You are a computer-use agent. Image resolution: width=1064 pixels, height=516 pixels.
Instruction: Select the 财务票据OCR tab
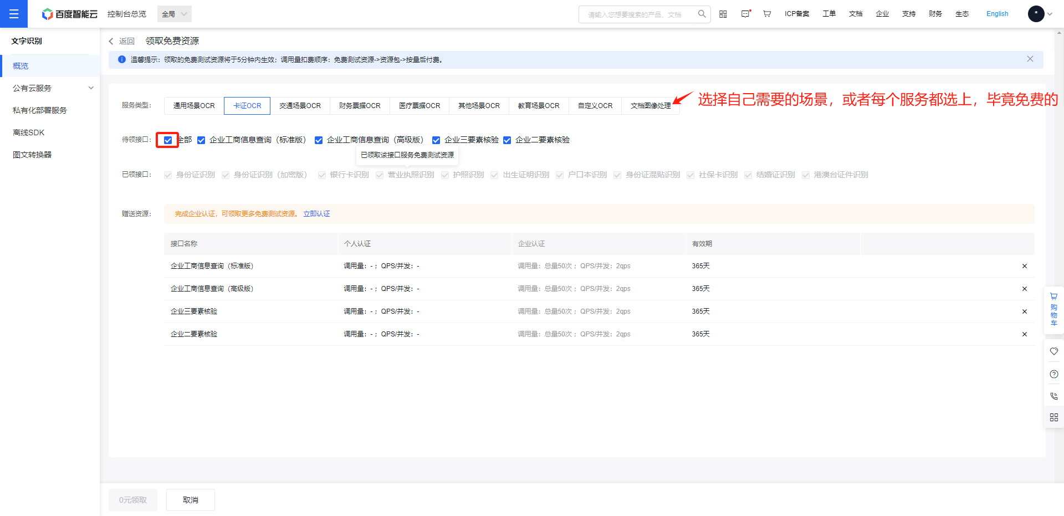360,105
